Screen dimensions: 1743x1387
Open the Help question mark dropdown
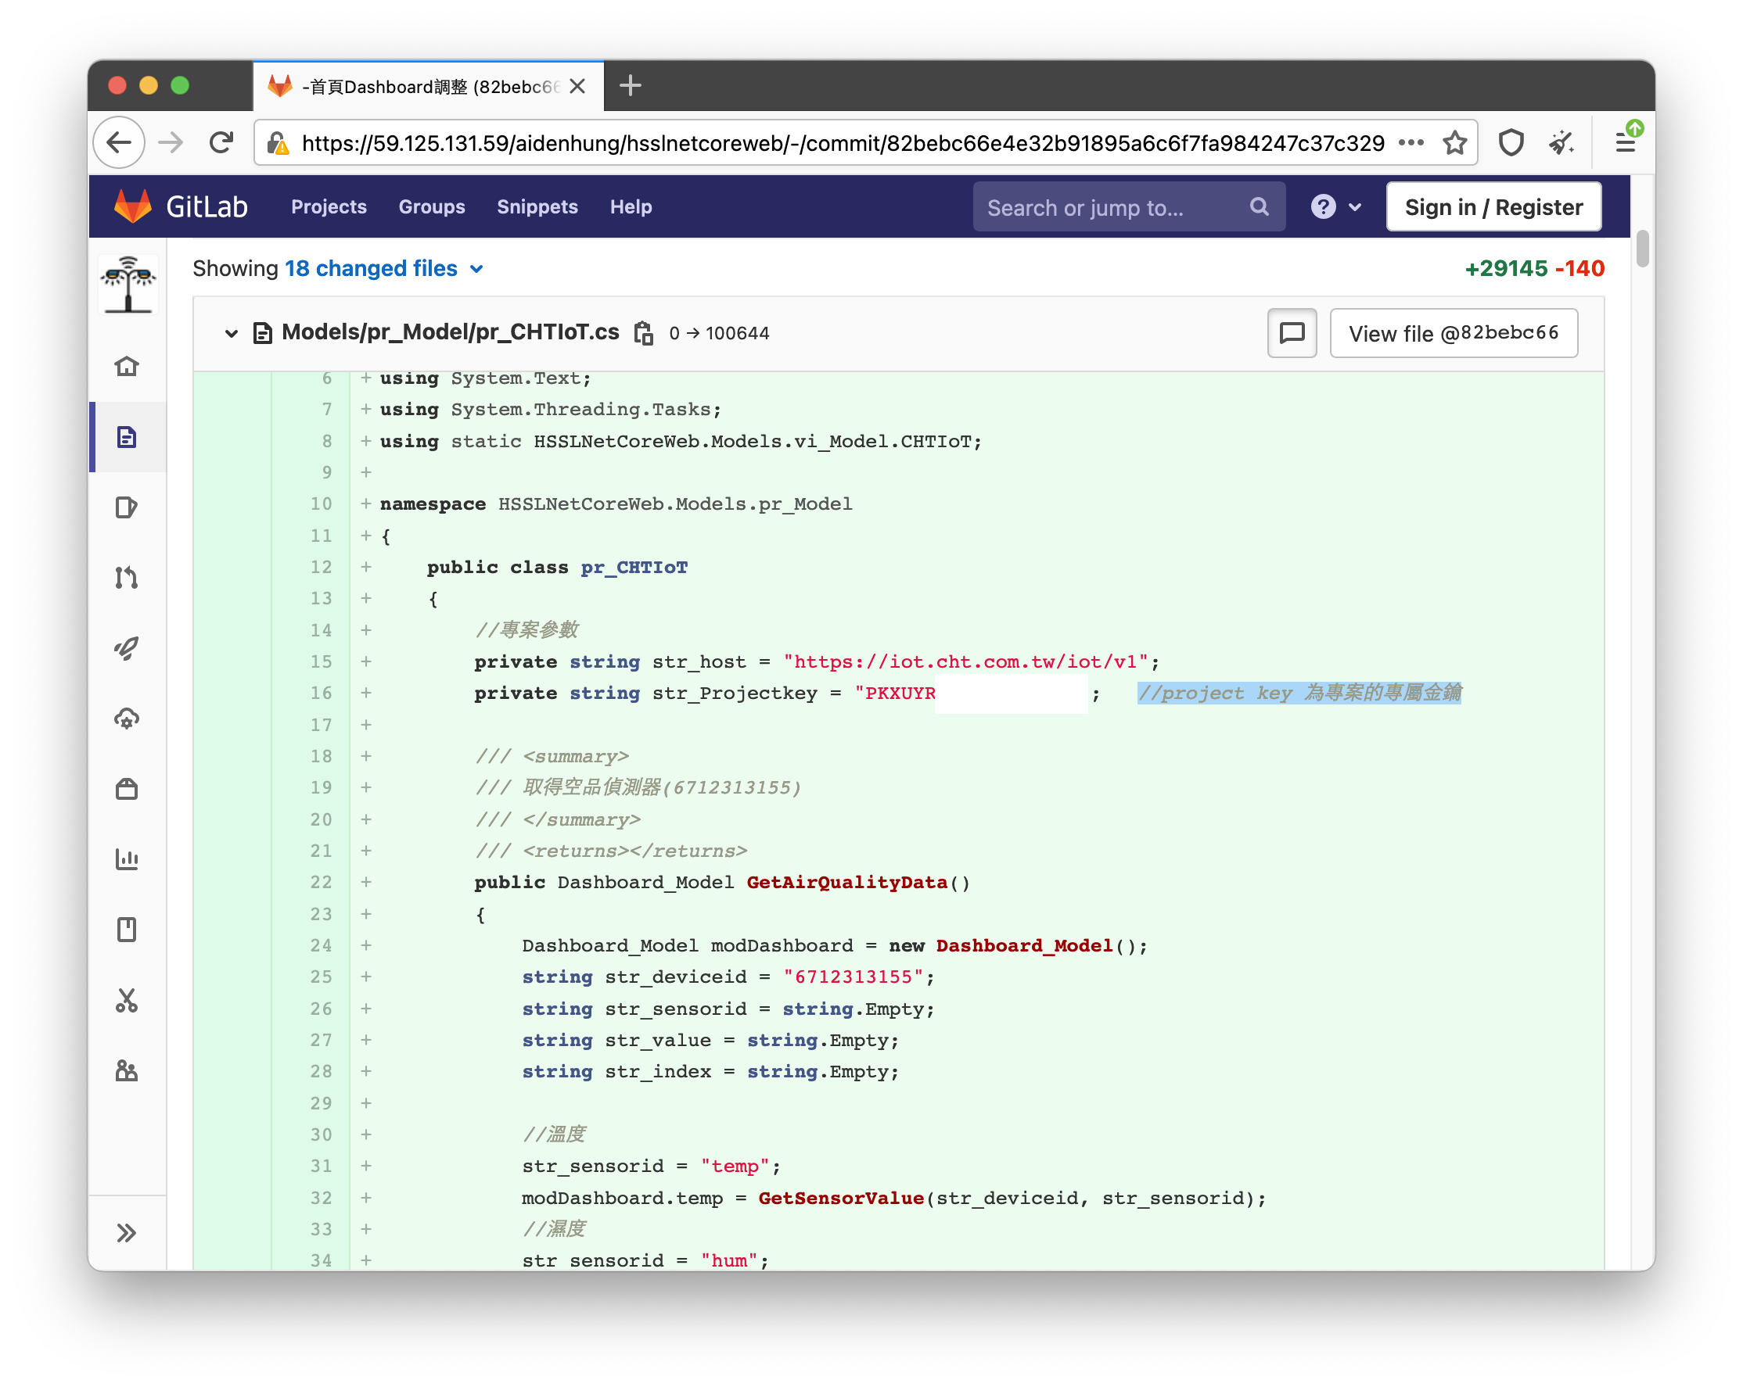click(x=1335, y=206)
